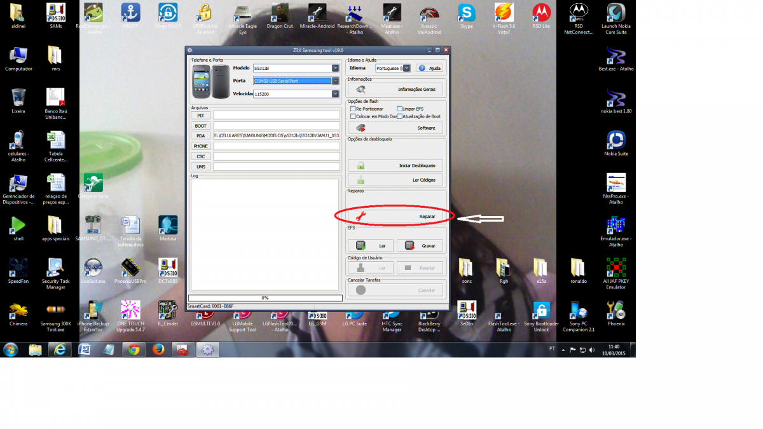Click the empty PIT file path field
Image resolution: width=763 pixels, height=429 pixels.
pyautogui.click(x=277, y=116)
